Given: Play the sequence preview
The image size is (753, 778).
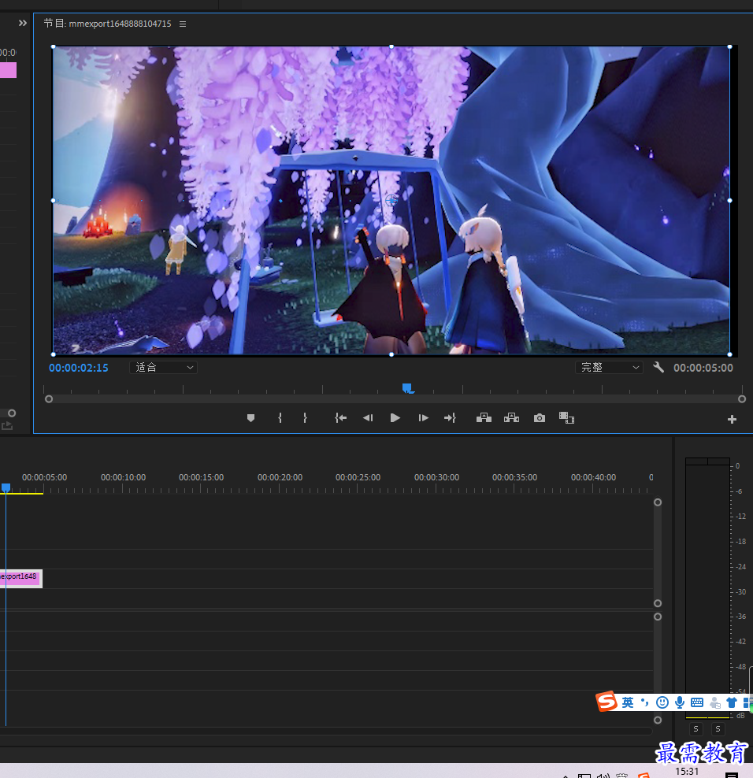Looking at the screenshot, I should click(395, 418).
